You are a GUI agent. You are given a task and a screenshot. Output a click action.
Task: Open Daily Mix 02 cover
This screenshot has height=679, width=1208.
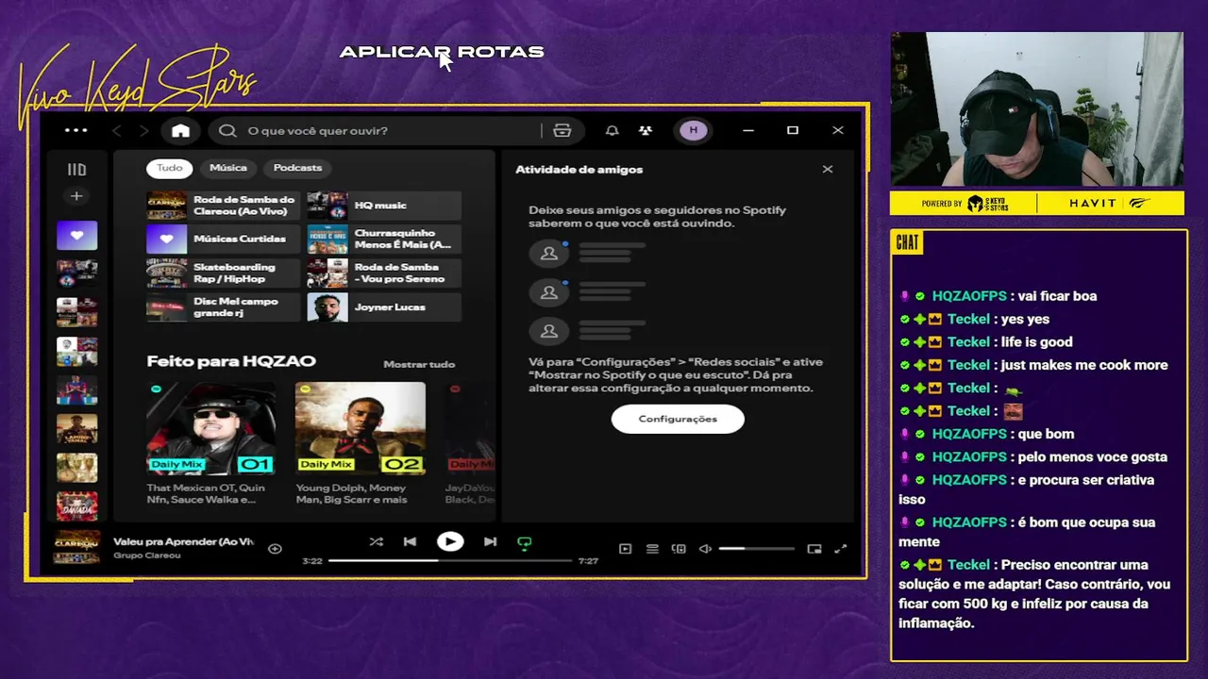tap(360, 428)
